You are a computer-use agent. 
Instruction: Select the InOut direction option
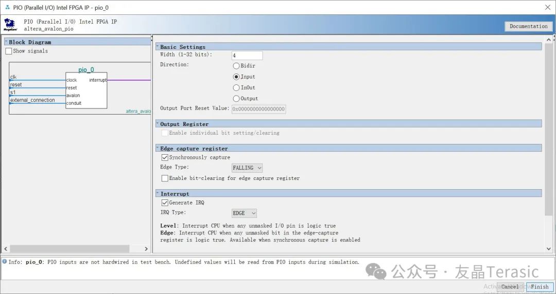click(236, 87)
